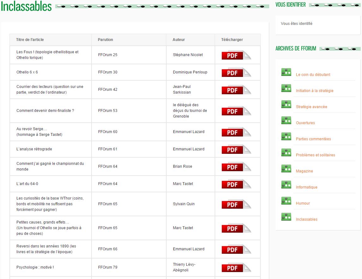Open PDF for L'art du 64-0
362x279 pixels.
(236, 184)
